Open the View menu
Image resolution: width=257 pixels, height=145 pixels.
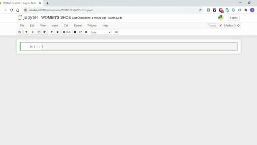(x=43, y=25)
